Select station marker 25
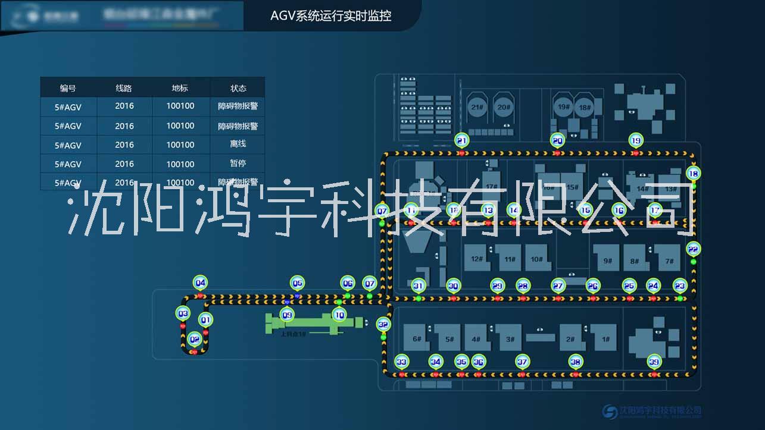Viewport: 765px width, 430px height. coord(629,285)
